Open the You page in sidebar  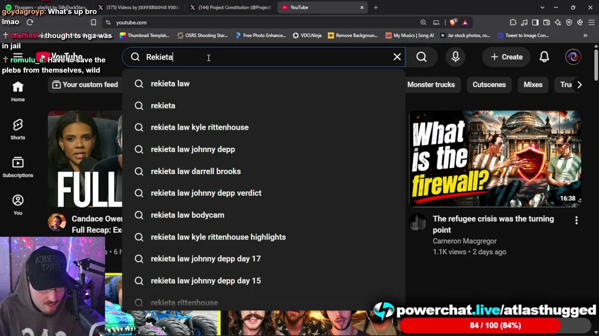(18, 205)
